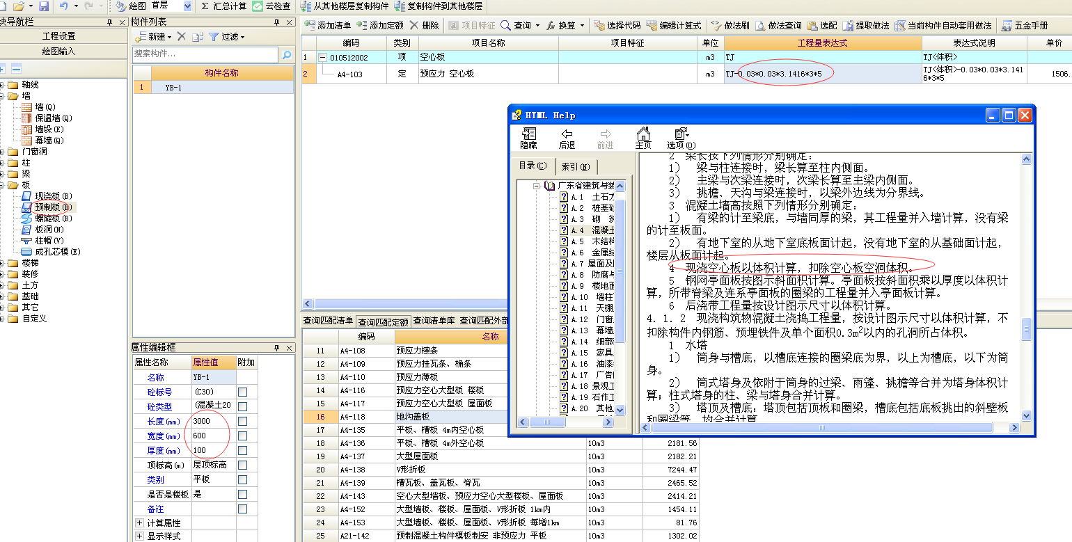Click 提取做法 extract icon

(848, 25)
